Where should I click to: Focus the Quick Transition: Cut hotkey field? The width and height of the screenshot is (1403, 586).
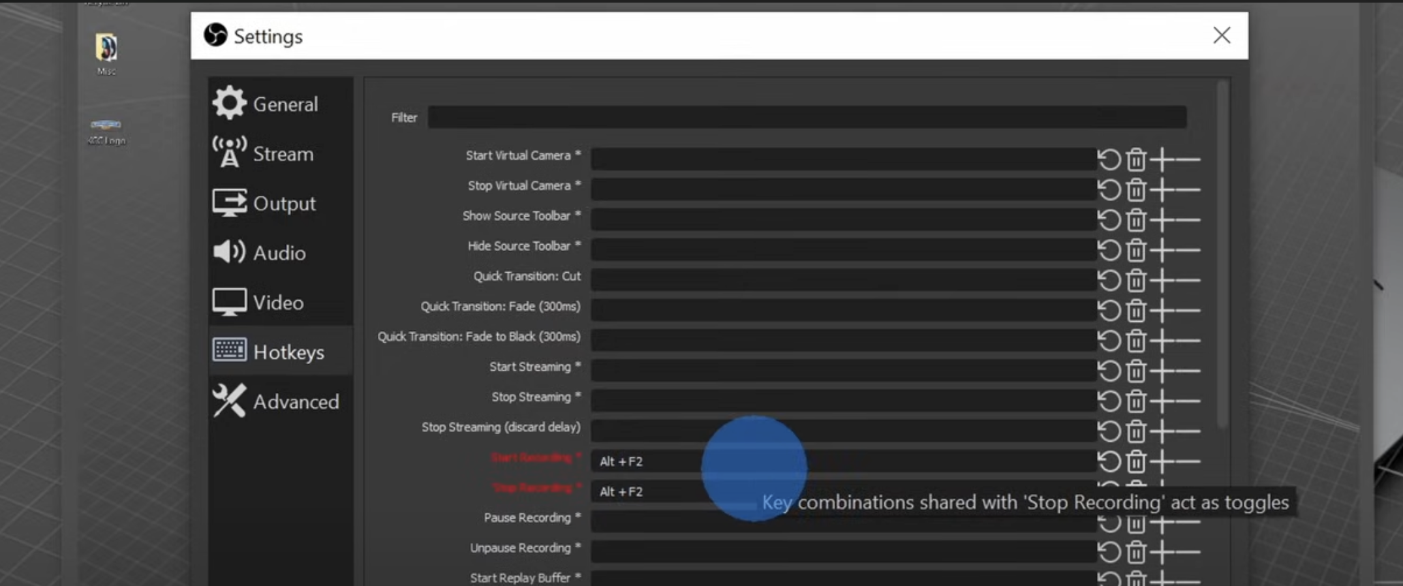pyautogui.click(x=843, y=279)
